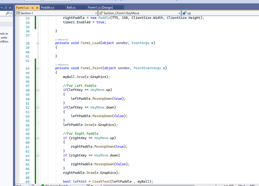This screenshot has height=186, width=259.
Task: Open the Section_I.Form1.KeyMove type dropdown
Action: coord(140,13)
